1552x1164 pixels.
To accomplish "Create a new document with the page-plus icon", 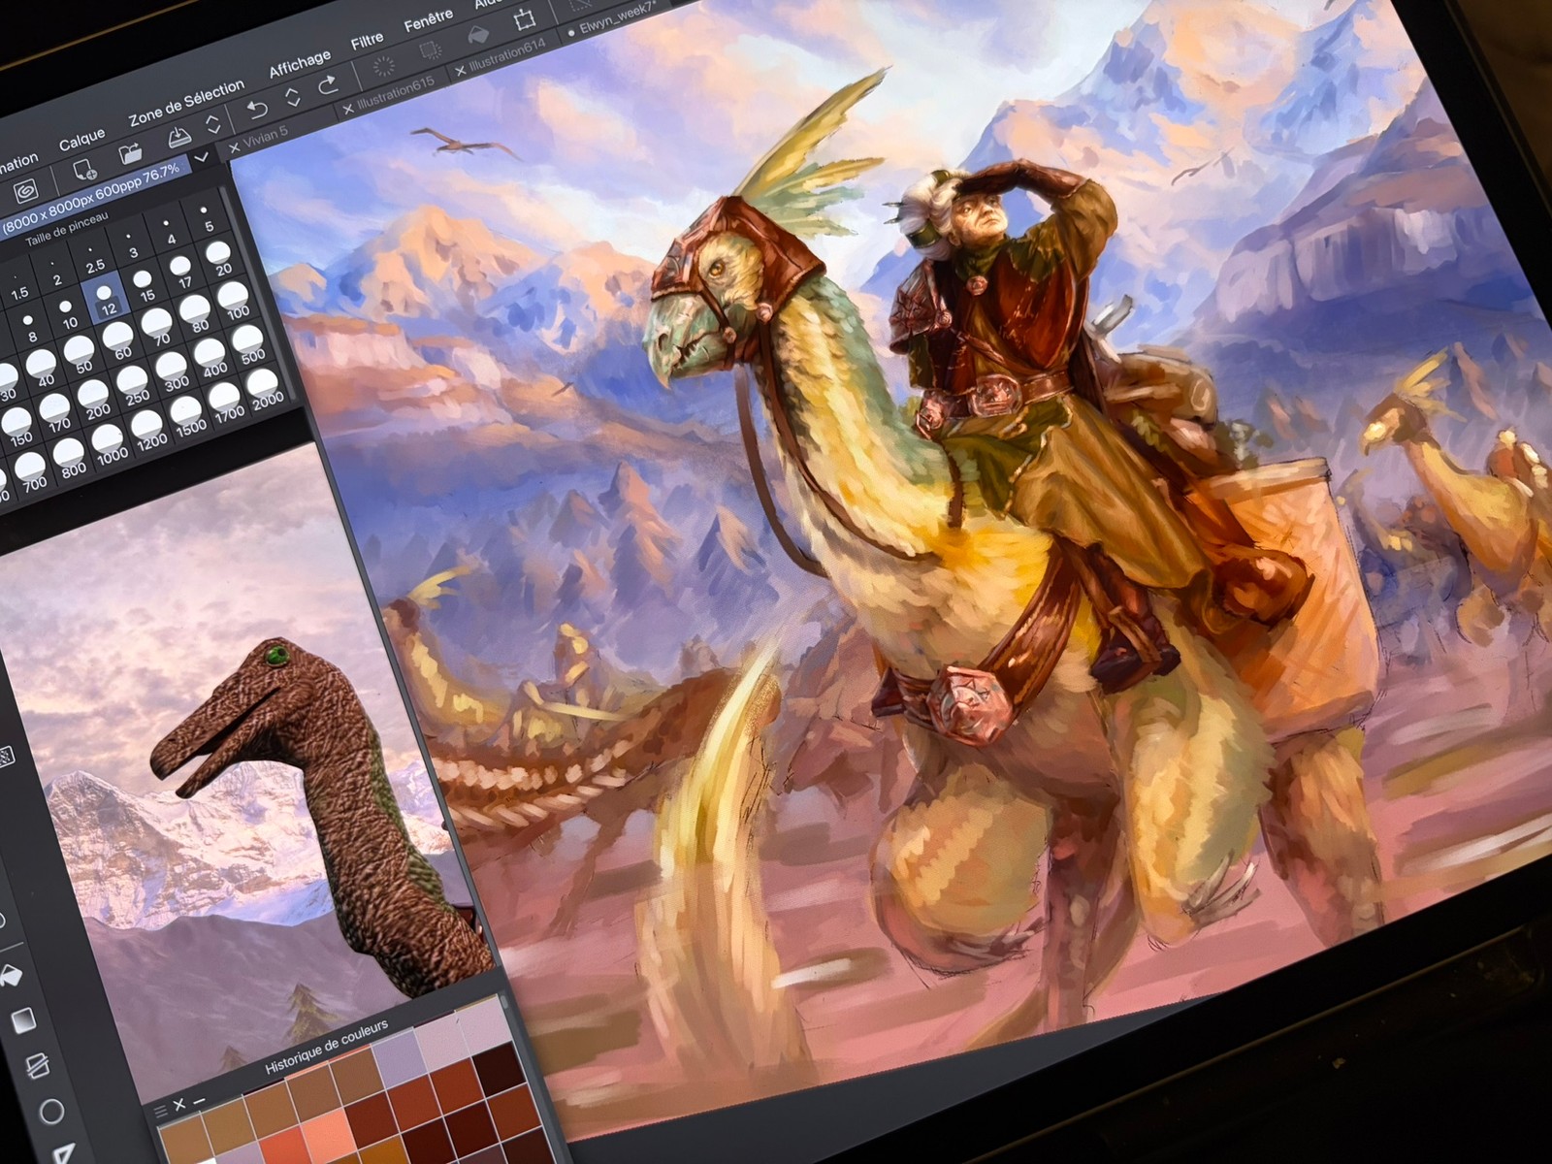I will (84, 171).
